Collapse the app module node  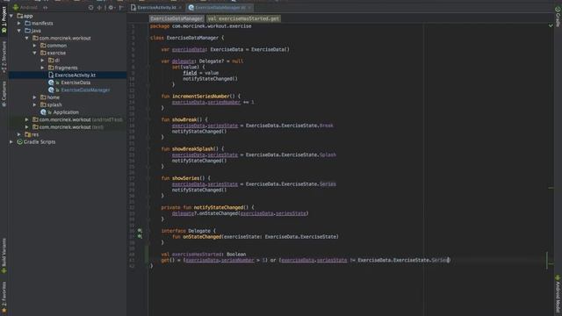(11, 16)
